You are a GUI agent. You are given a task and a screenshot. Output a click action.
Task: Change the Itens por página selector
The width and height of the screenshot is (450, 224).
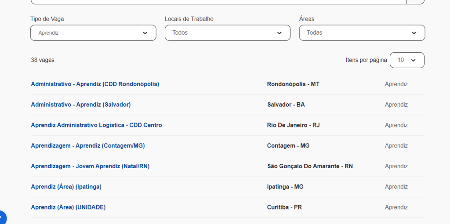tap(406, 60)
